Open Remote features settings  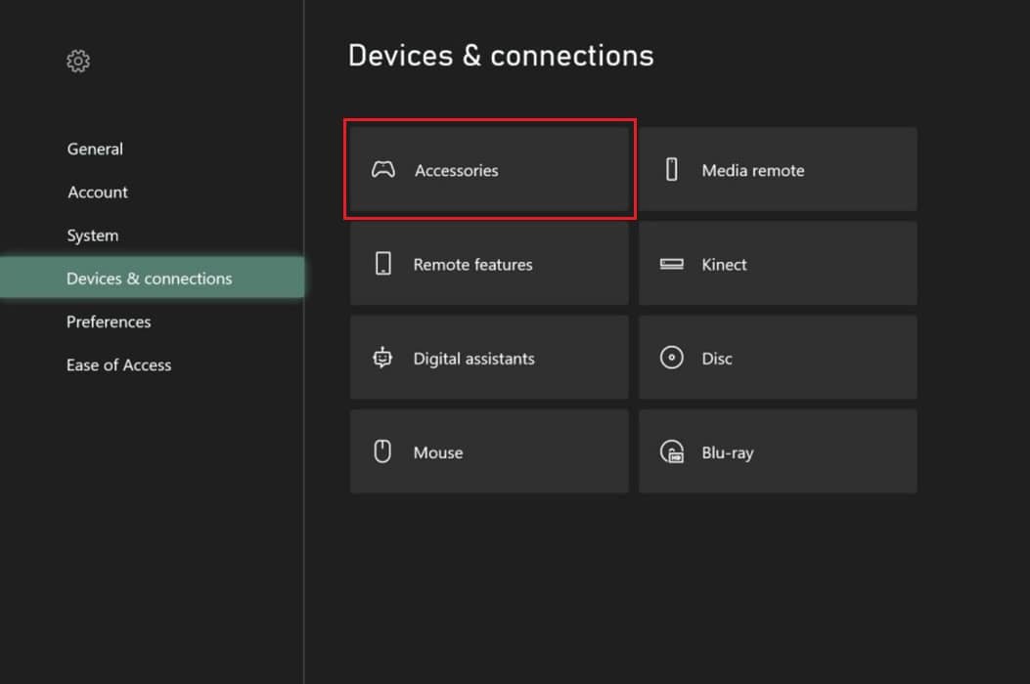tap(489, 264)
